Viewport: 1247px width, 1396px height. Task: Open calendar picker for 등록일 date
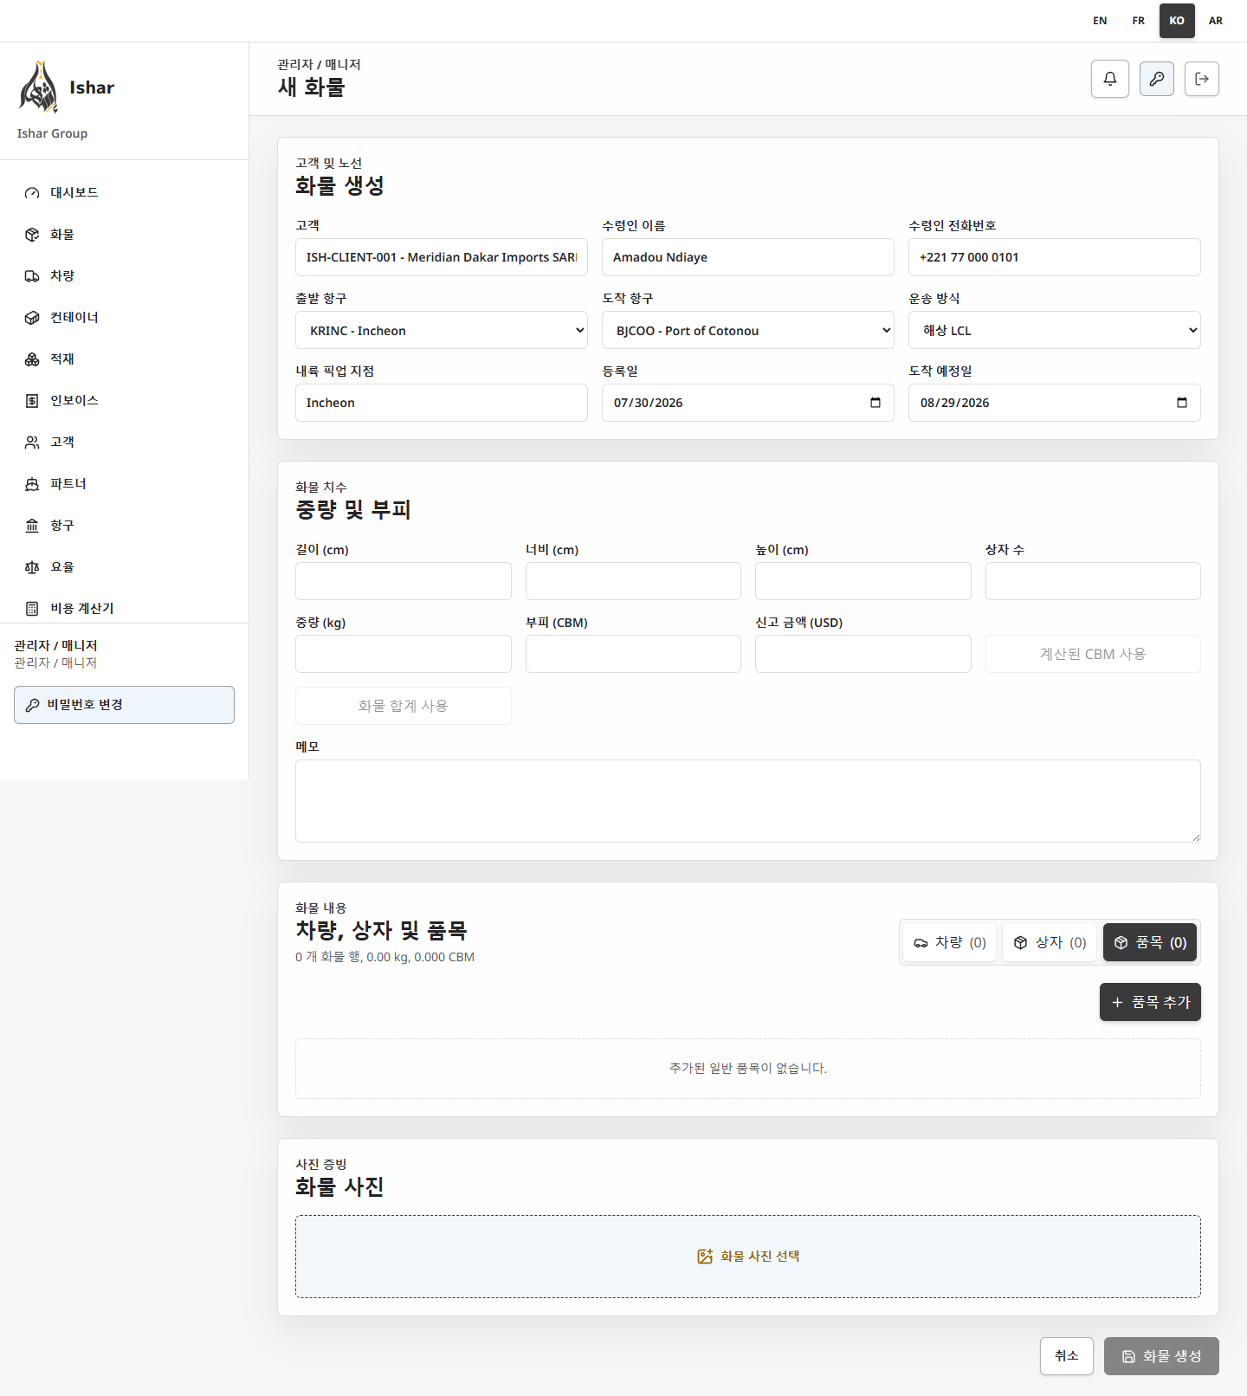[875, 403]
